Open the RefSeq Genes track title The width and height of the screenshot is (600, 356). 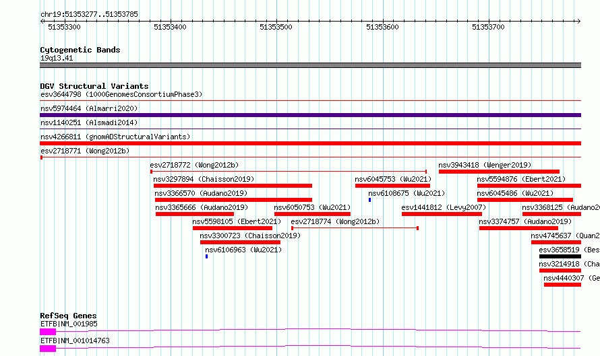[x=68, y=316]
